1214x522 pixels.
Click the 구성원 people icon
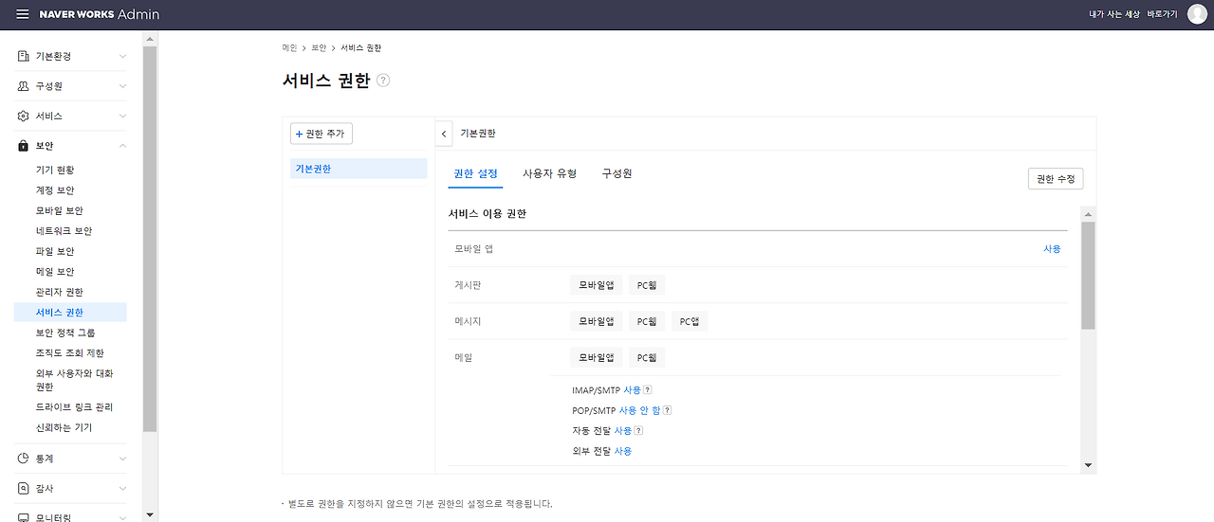pos(24,86)
